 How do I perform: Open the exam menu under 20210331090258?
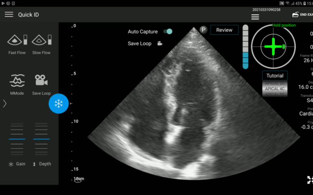pyautogui.click(x=255, y=17)
